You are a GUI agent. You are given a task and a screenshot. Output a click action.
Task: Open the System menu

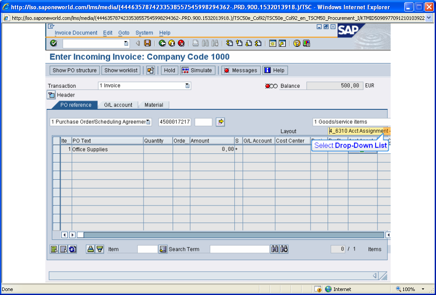click(144, 33)
